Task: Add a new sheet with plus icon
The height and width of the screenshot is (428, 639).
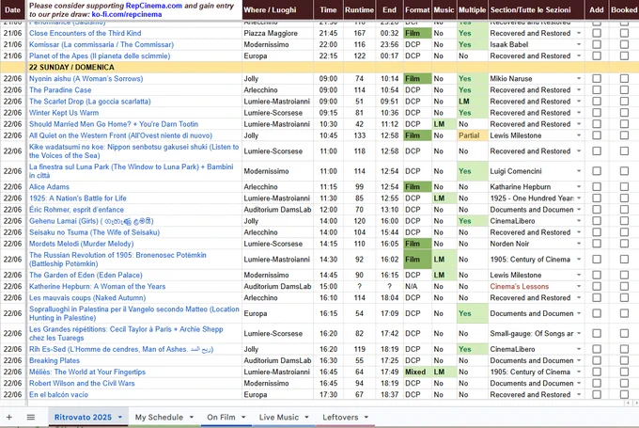Action: pyautogui.click(x=9, y=417)
